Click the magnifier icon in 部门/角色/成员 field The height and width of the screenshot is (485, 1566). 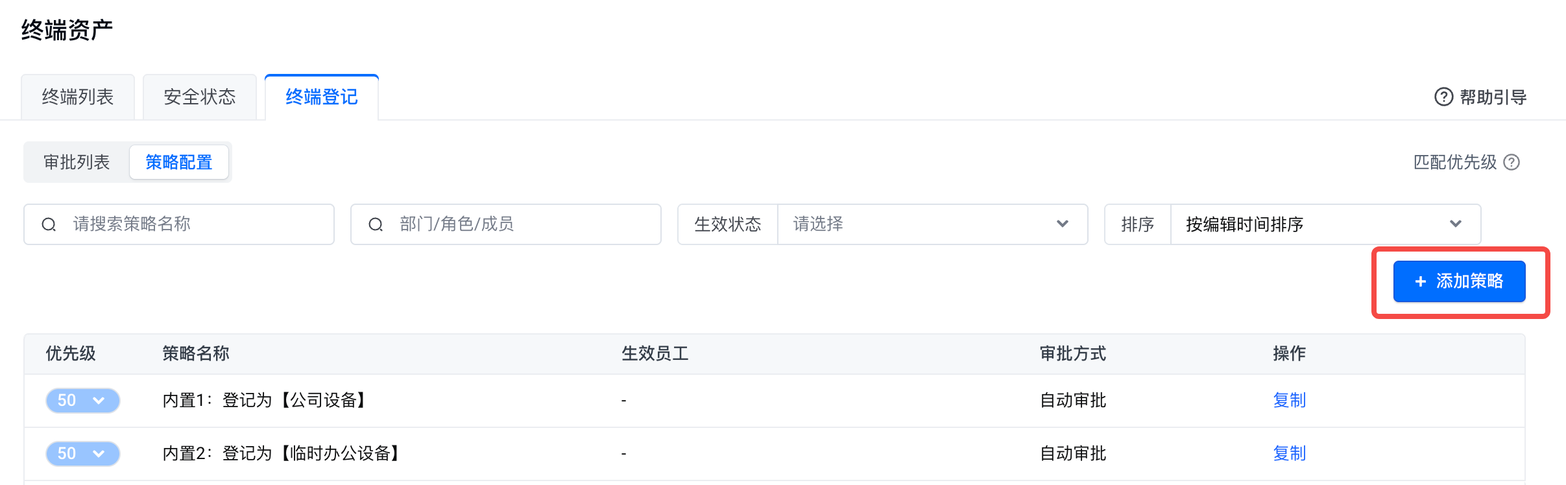click(376, 224)
